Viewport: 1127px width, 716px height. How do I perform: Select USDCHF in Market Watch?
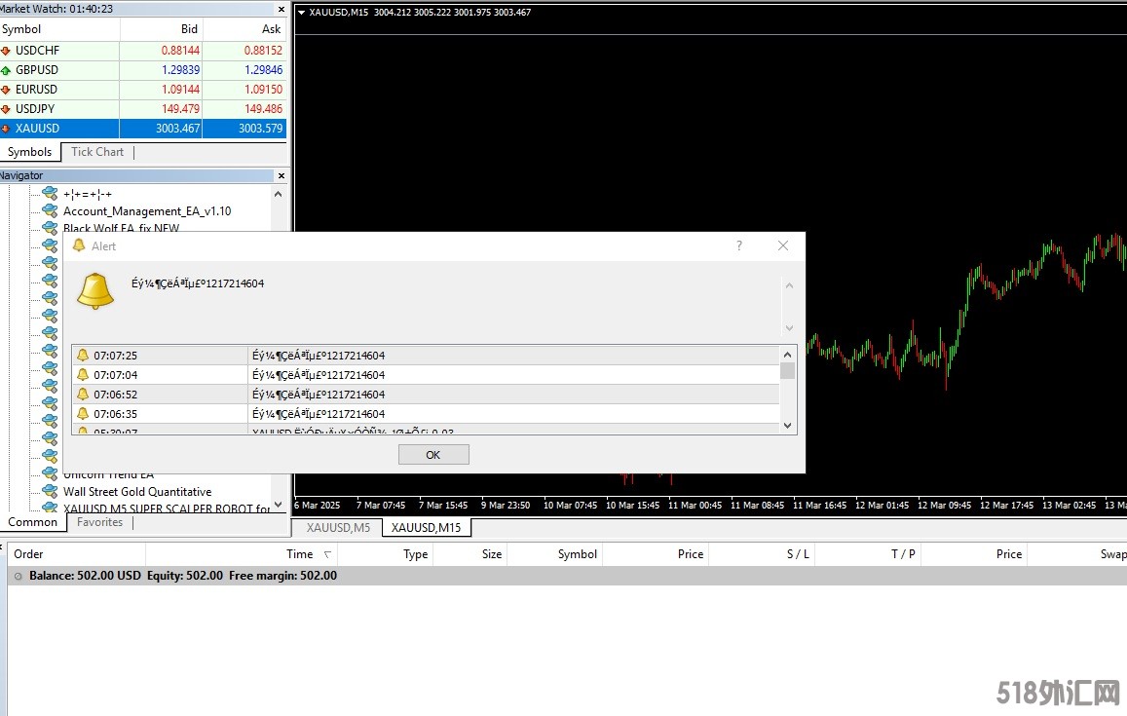point(143,51)
